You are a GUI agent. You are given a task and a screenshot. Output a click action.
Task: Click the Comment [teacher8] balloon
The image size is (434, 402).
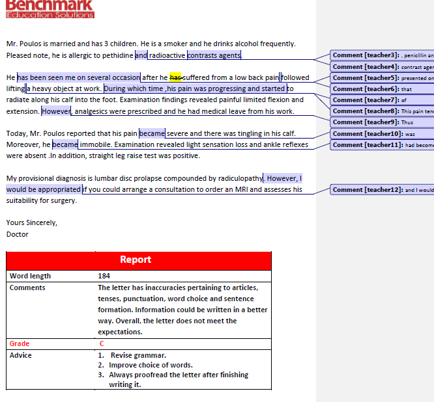[x=382, y=111]
